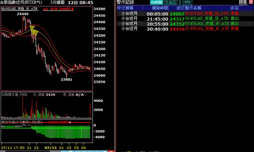
Task: Click the 23981 low price annotation
Action: [66, 80]
